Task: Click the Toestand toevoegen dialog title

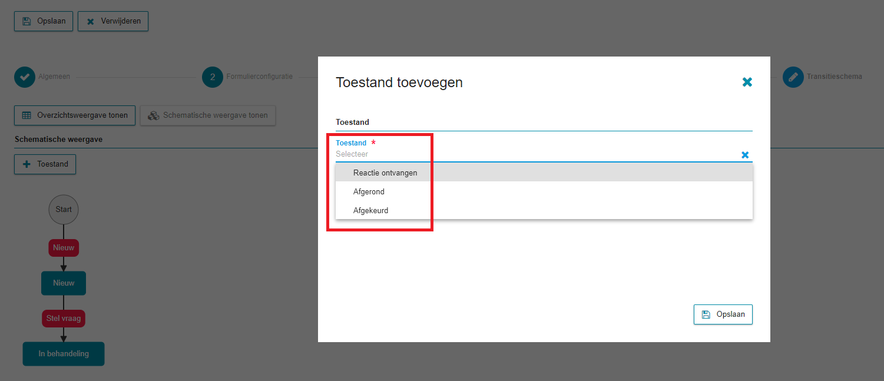Action: pyautogui.click(x=399, y=82)
